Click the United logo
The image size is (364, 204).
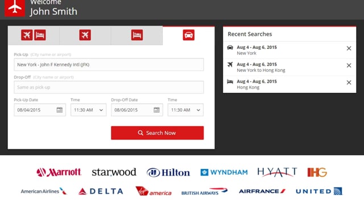pos(319,192)
